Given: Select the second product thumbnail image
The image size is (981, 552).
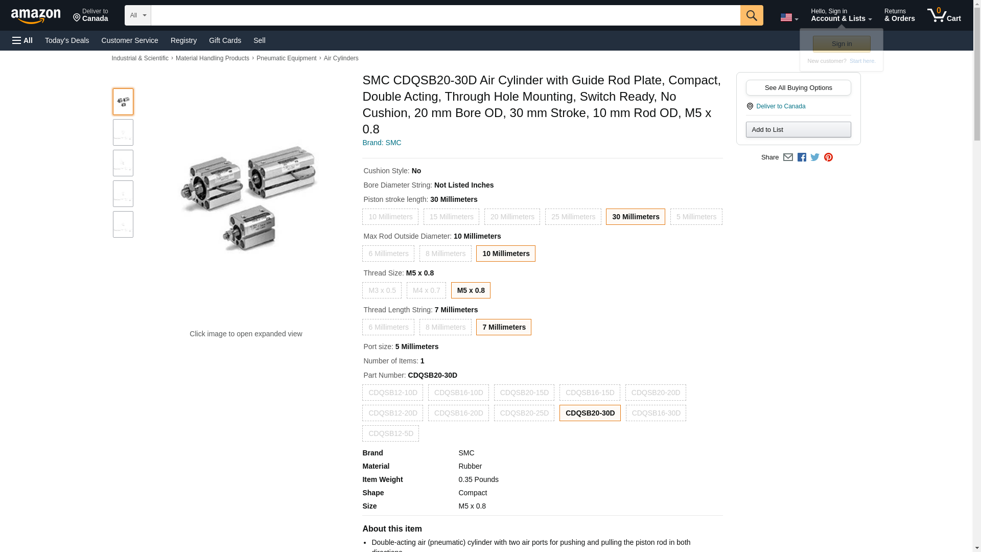Looking at the screenshot, I should [123, 132].
